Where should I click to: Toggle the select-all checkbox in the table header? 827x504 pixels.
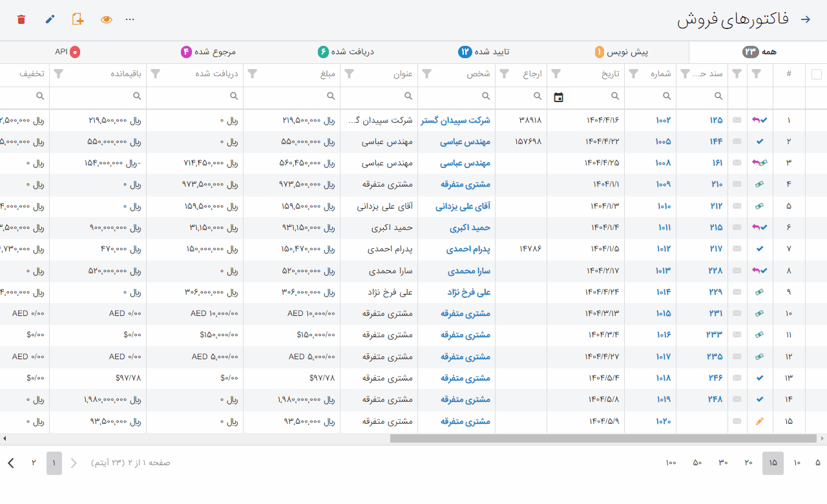click(816, 74)
